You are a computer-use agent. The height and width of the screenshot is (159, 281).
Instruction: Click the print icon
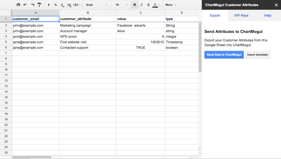(18, 5)
